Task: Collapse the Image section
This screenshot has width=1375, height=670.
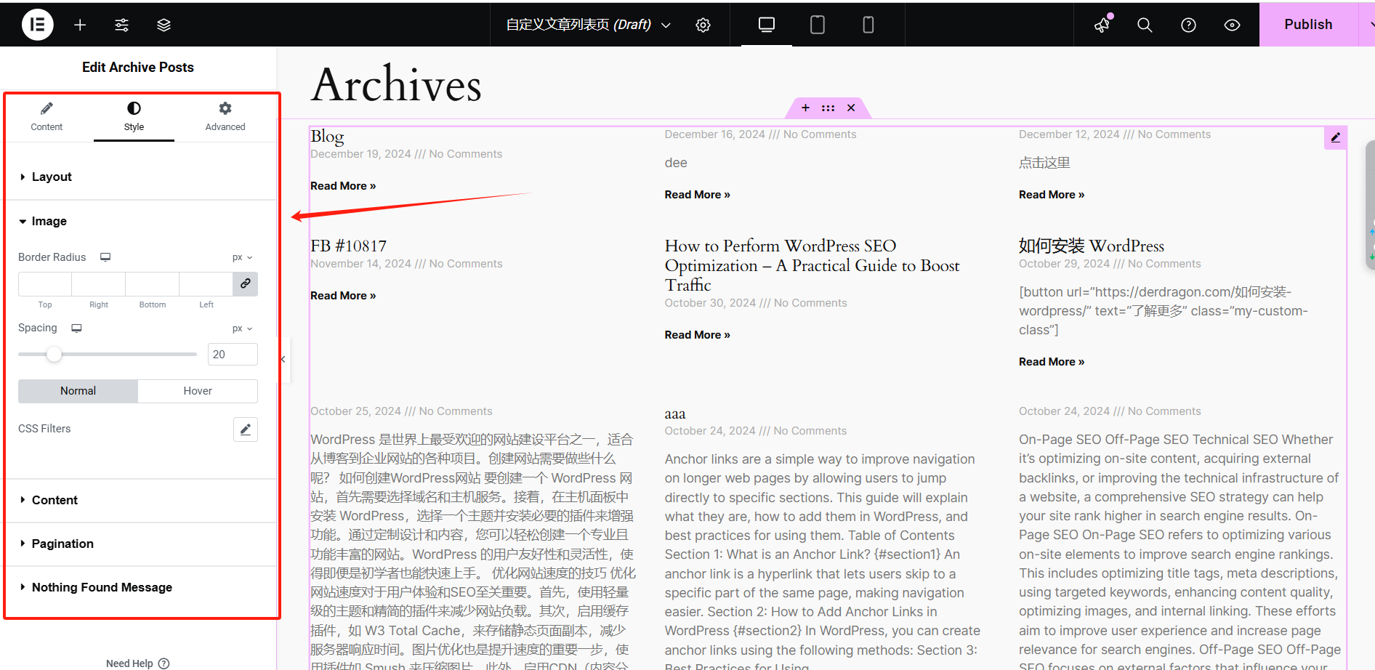Action: click(x=49, y=221)
